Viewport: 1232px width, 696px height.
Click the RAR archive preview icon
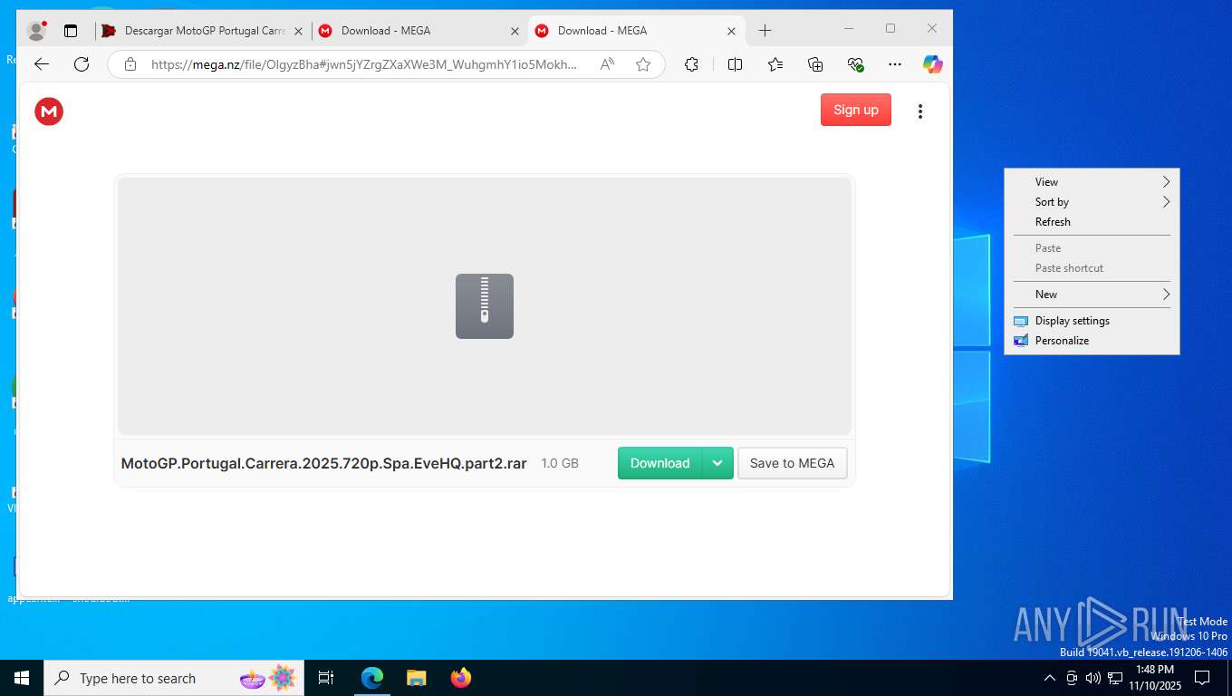tap(485, 306)
